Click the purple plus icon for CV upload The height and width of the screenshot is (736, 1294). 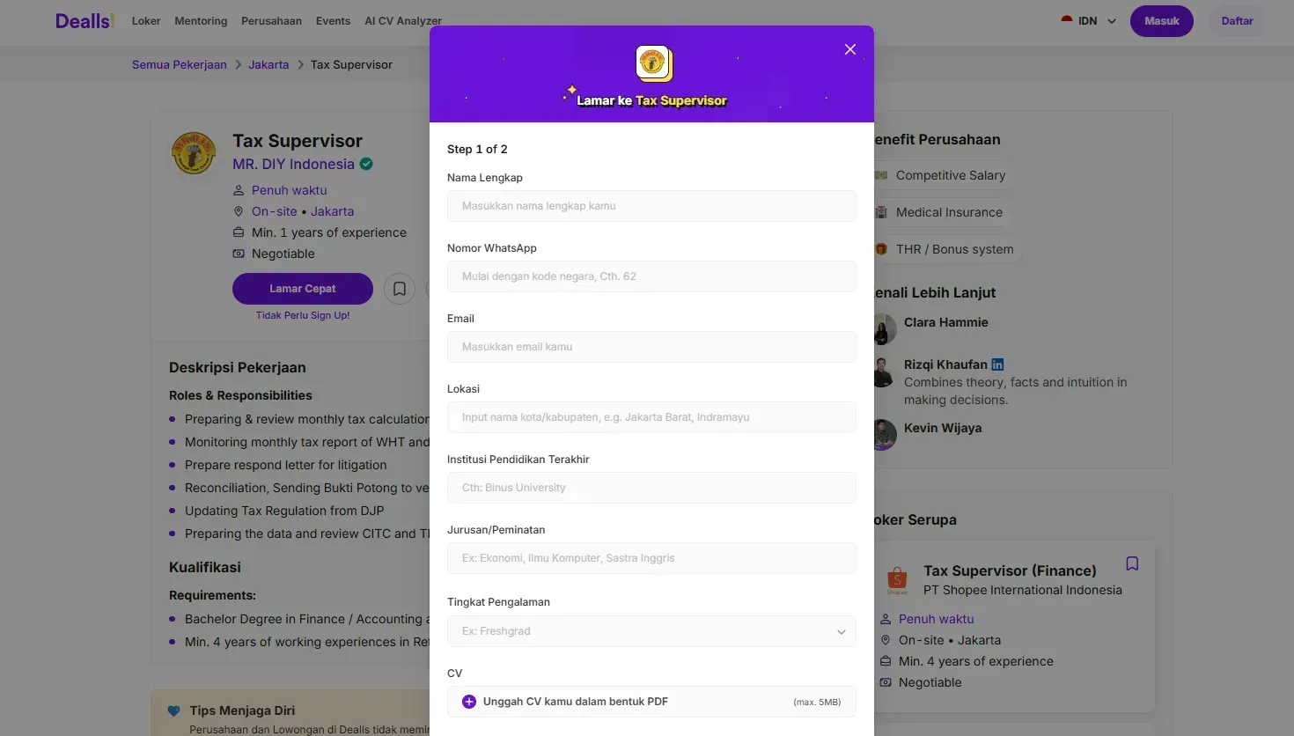click(x=469, y=702)
